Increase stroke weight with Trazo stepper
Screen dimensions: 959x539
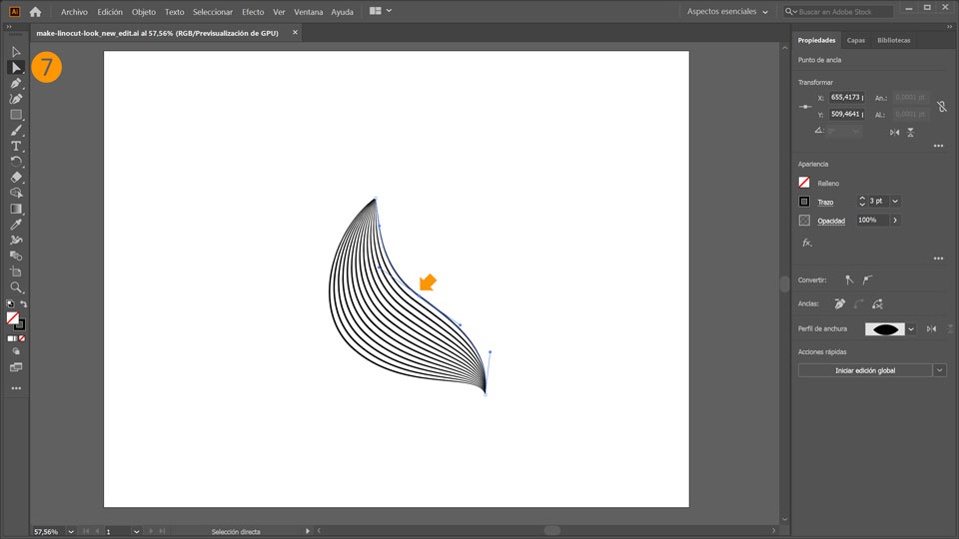(x=862, y=198)
